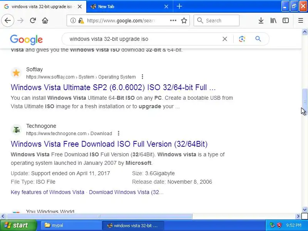This screenshot has height=231, width=308.
Task: Click the vertical scrollbar thumb
Action: [305, 101]
